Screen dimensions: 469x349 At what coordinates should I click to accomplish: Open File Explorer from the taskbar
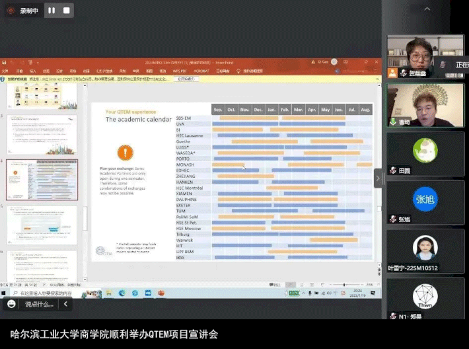point(108,293)
